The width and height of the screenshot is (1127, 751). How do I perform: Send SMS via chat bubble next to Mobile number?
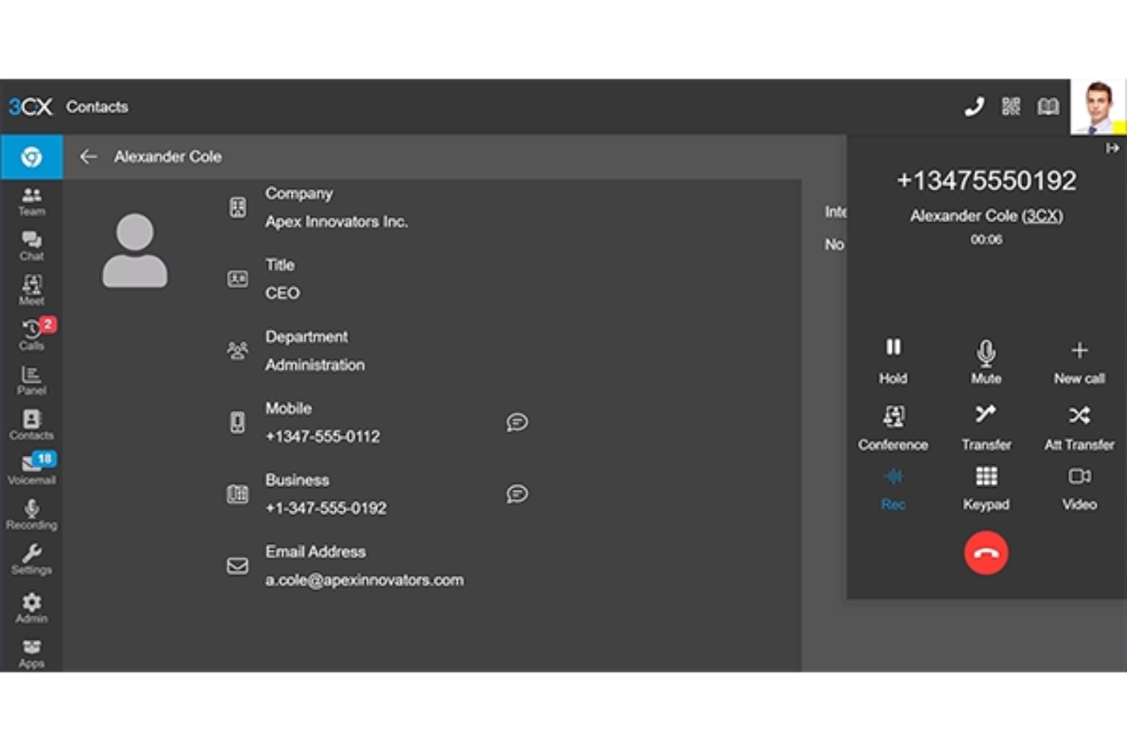[517, 423]
